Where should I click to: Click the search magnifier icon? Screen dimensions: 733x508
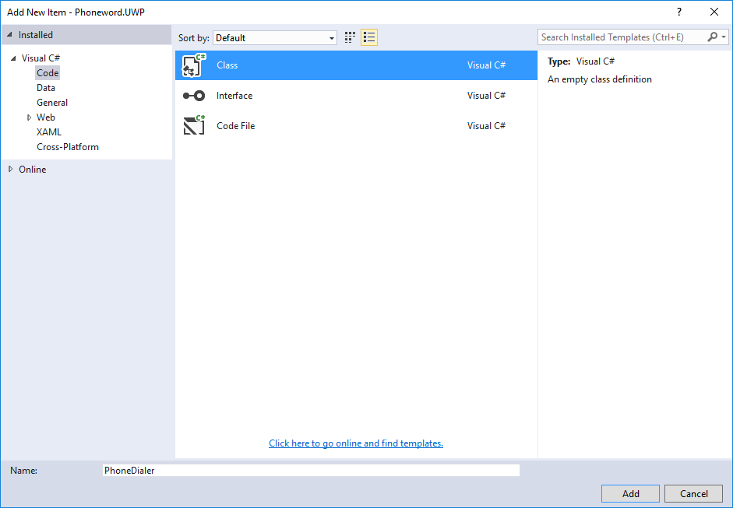[x=713, y=37]
